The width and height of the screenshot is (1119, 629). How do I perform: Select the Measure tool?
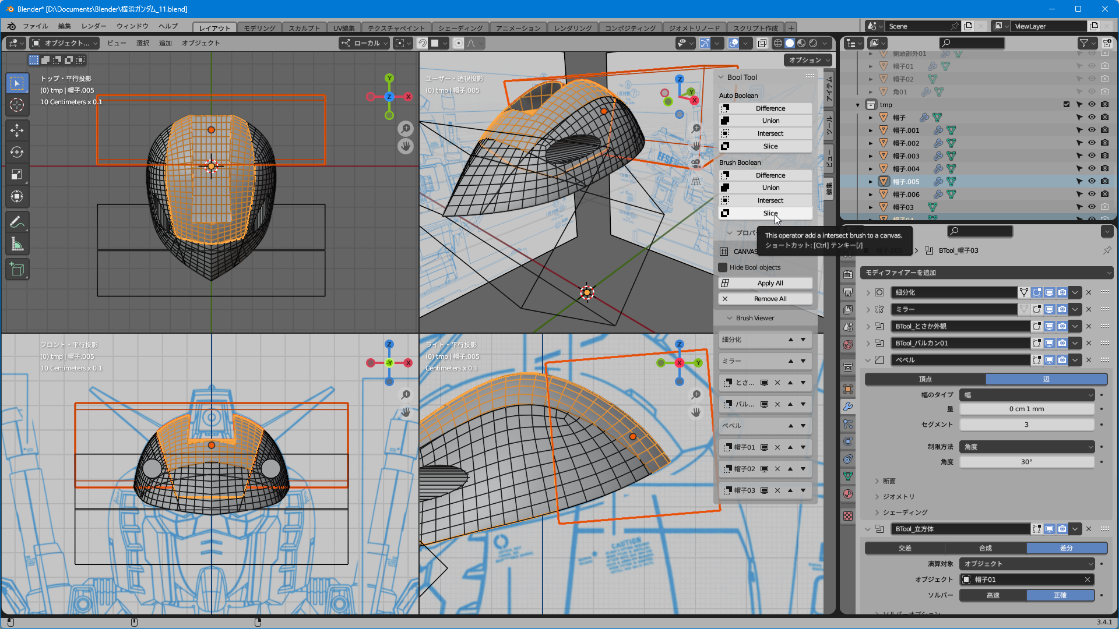[17, 245]
